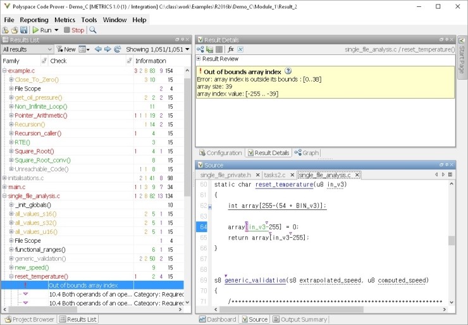Open the All results filter dropdown

tap(27, 49)
